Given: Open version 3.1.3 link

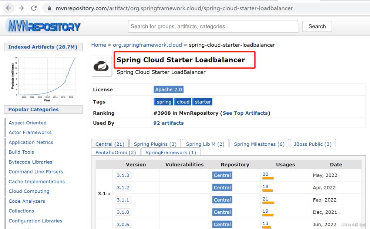Looking at the screenshot, I should (x=123, y=175).
